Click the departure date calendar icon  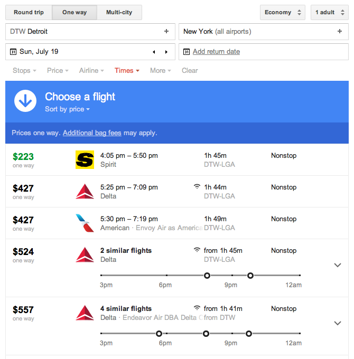(x=13, y=52)
